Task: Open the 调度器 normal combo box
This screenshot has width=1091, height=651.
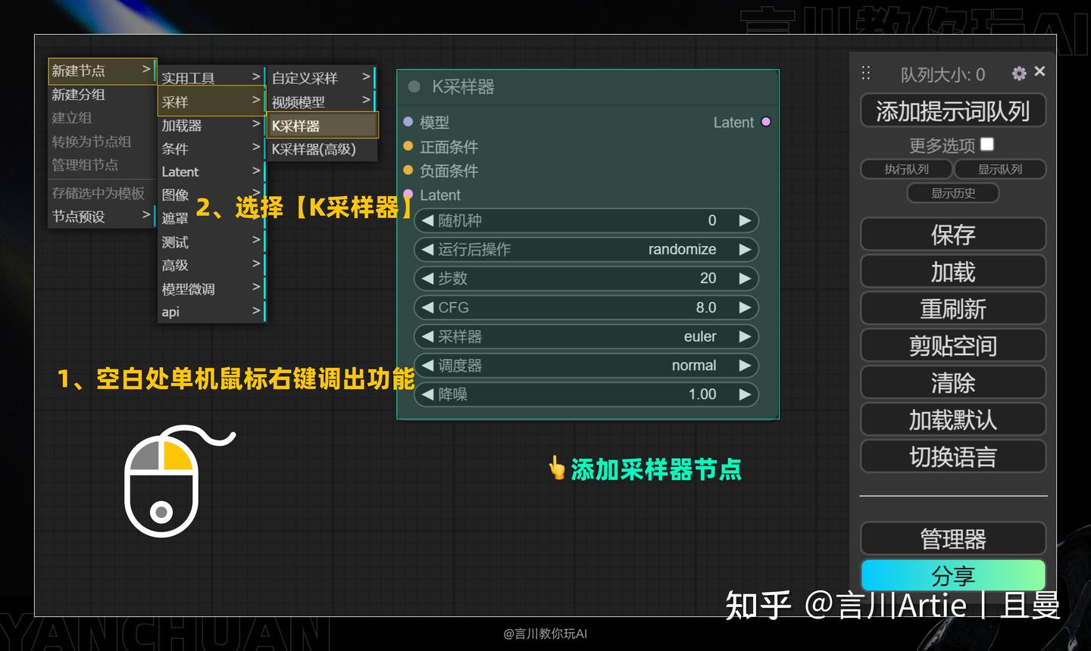Action: pyautogui.click(x=586, y=365)
